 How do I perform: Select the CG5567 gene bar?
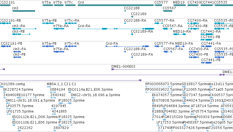point(168,11)
